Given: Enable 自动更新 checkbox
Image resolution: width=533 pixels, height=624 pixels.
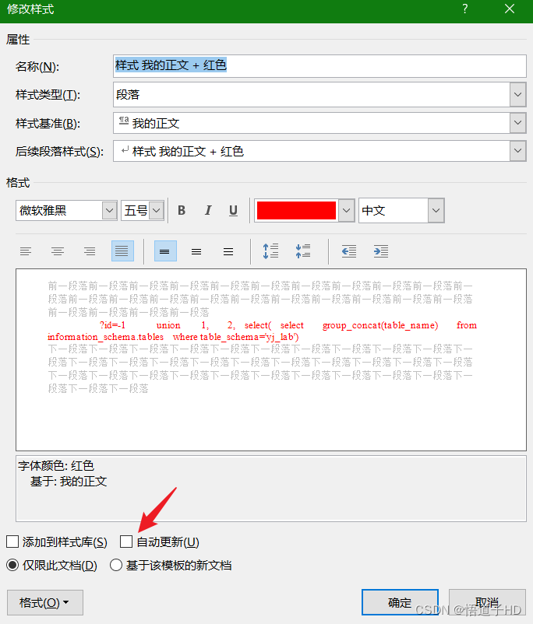Looking at the screenshot, I should [126, 542].
